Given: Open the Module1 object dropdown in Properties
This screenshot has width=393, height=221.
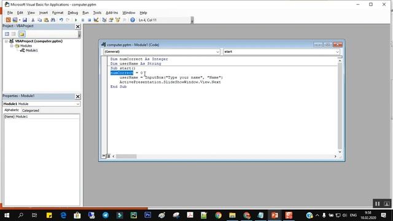Looking at the screenshot, I should tap(78, 104).
